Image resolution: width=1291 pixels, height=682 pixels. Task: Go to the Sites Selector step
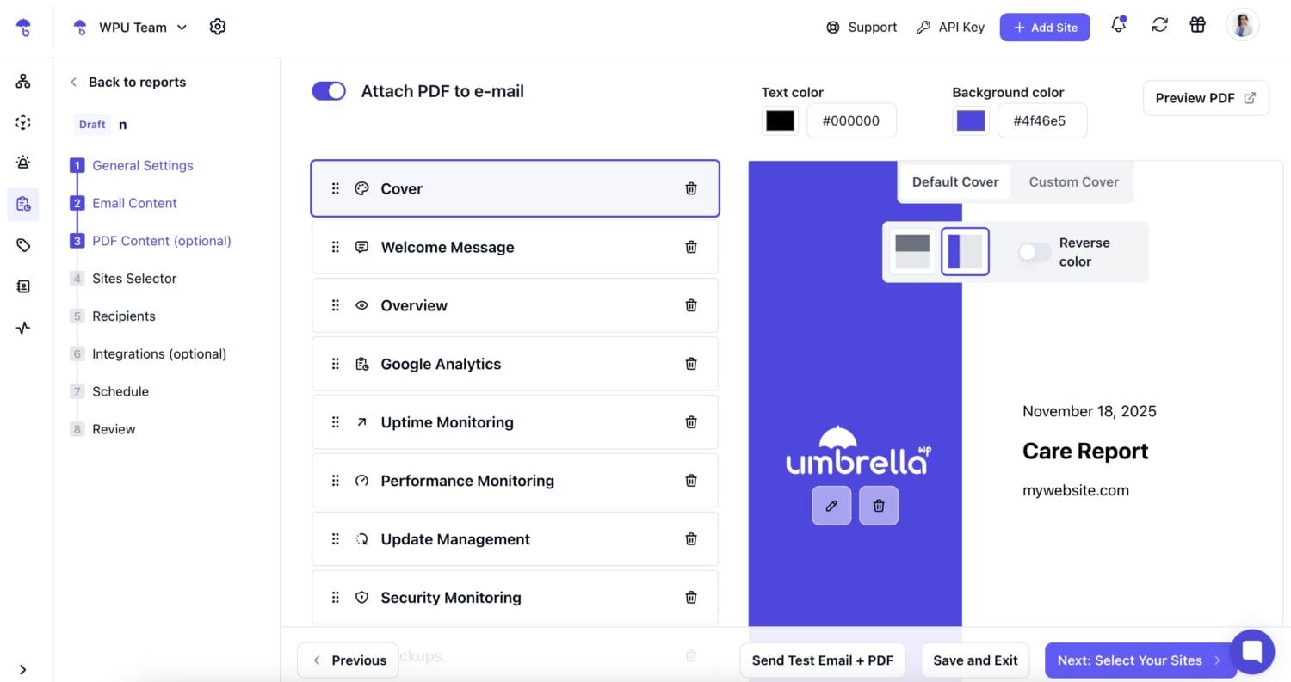134,279
